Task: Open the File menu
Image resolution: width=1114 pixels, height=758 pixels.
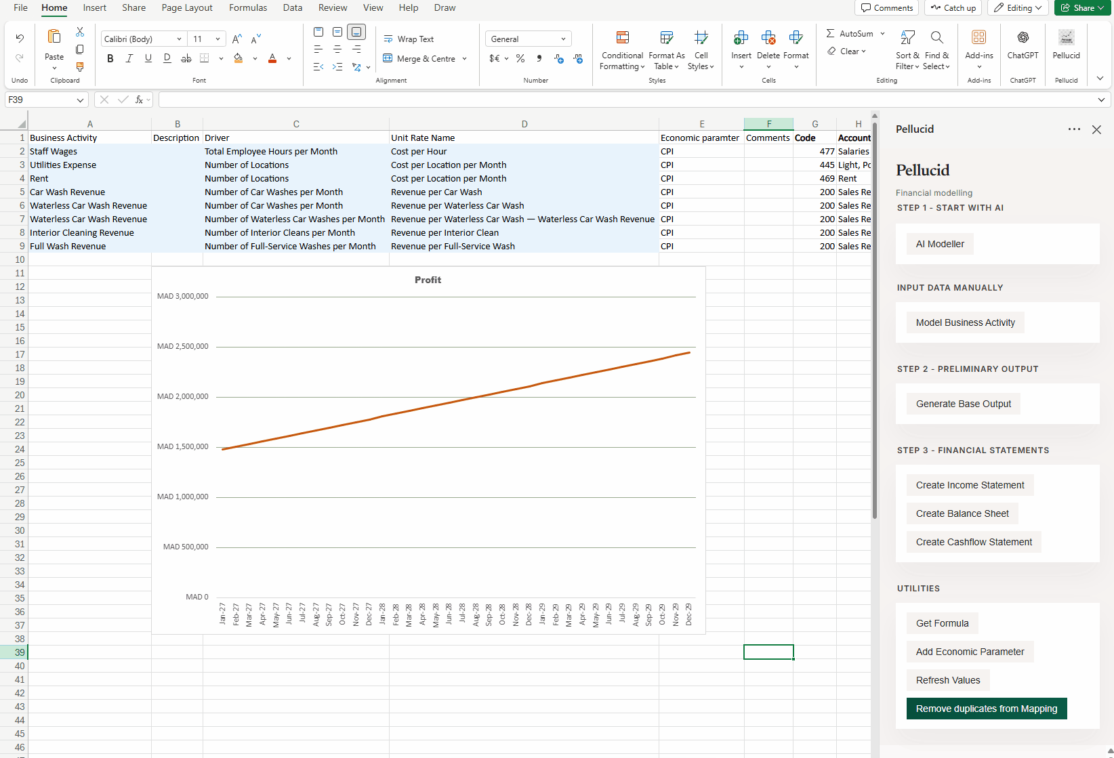Action: pyautogui.click(x=21, y=8)
